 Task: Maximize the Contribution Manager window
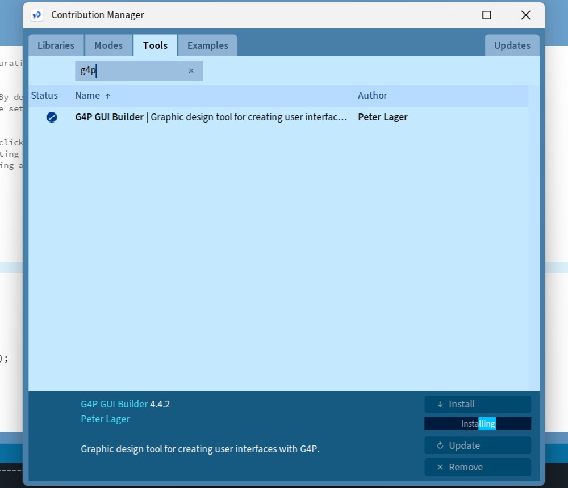[x=487, y=15]
